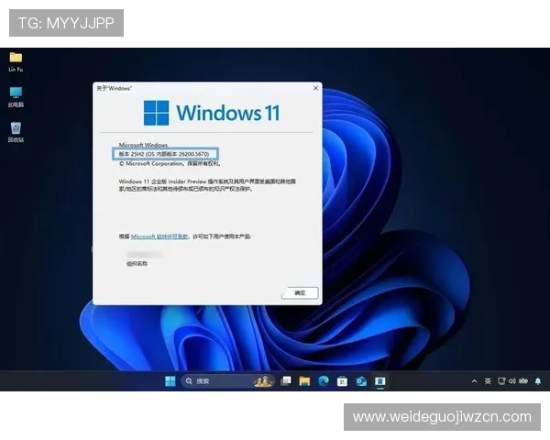Open the notification bell
Image resolution: width=550 pixels, height=440 pixels.
(538, 381)
